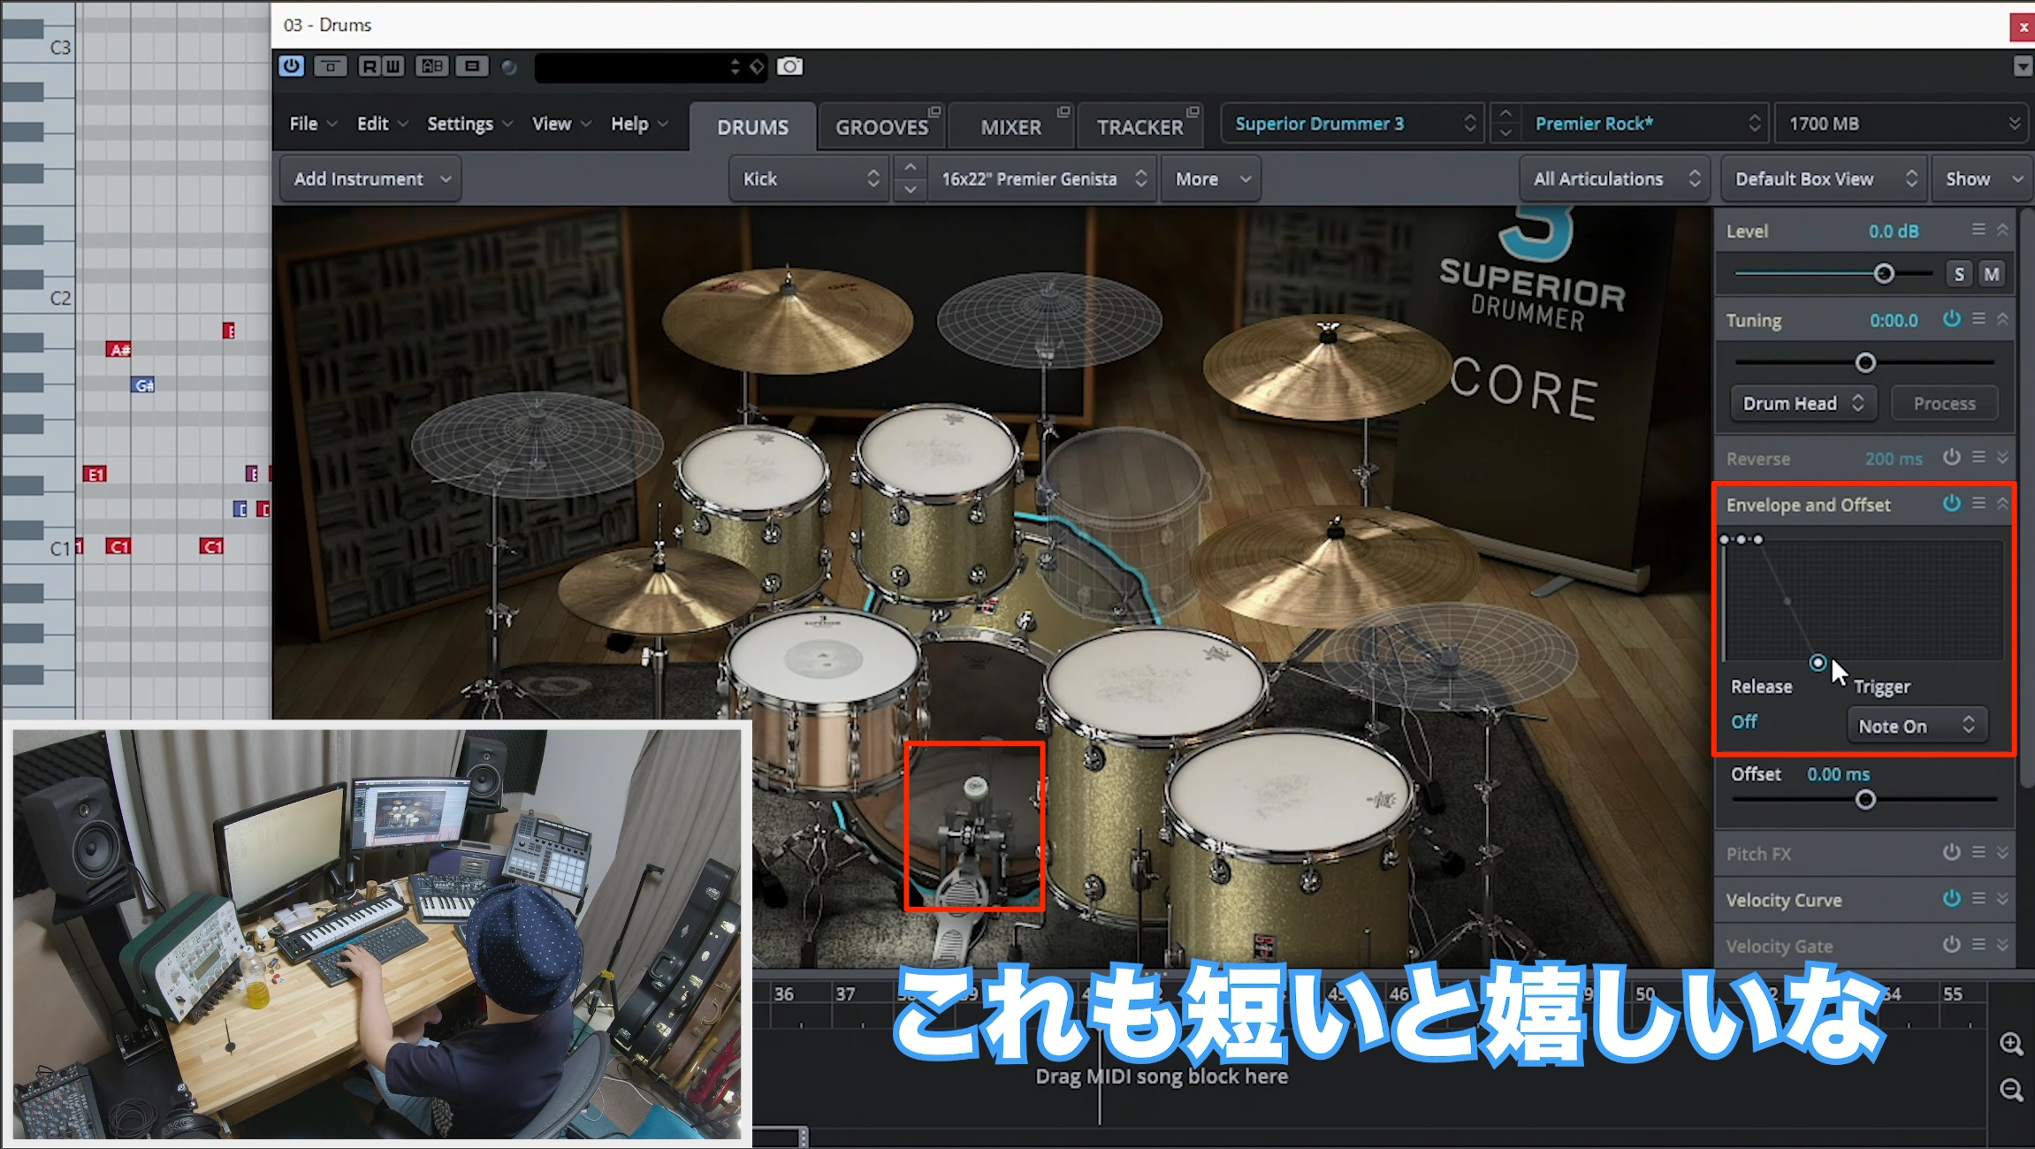
Task: Switch to the MIXER tab
Action: [x=1010, y=127]
